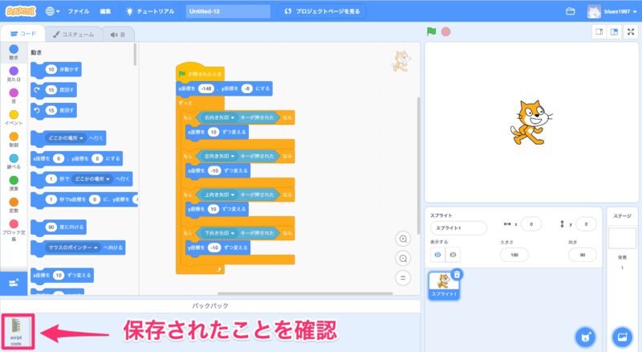This screenshot has height=352, width=642.
Task: Reset workspace zoom with equals icon
Action: (404, 277)
